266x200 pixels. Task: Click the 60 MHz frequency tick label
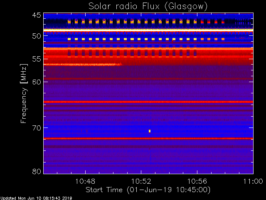coord(37,82)
